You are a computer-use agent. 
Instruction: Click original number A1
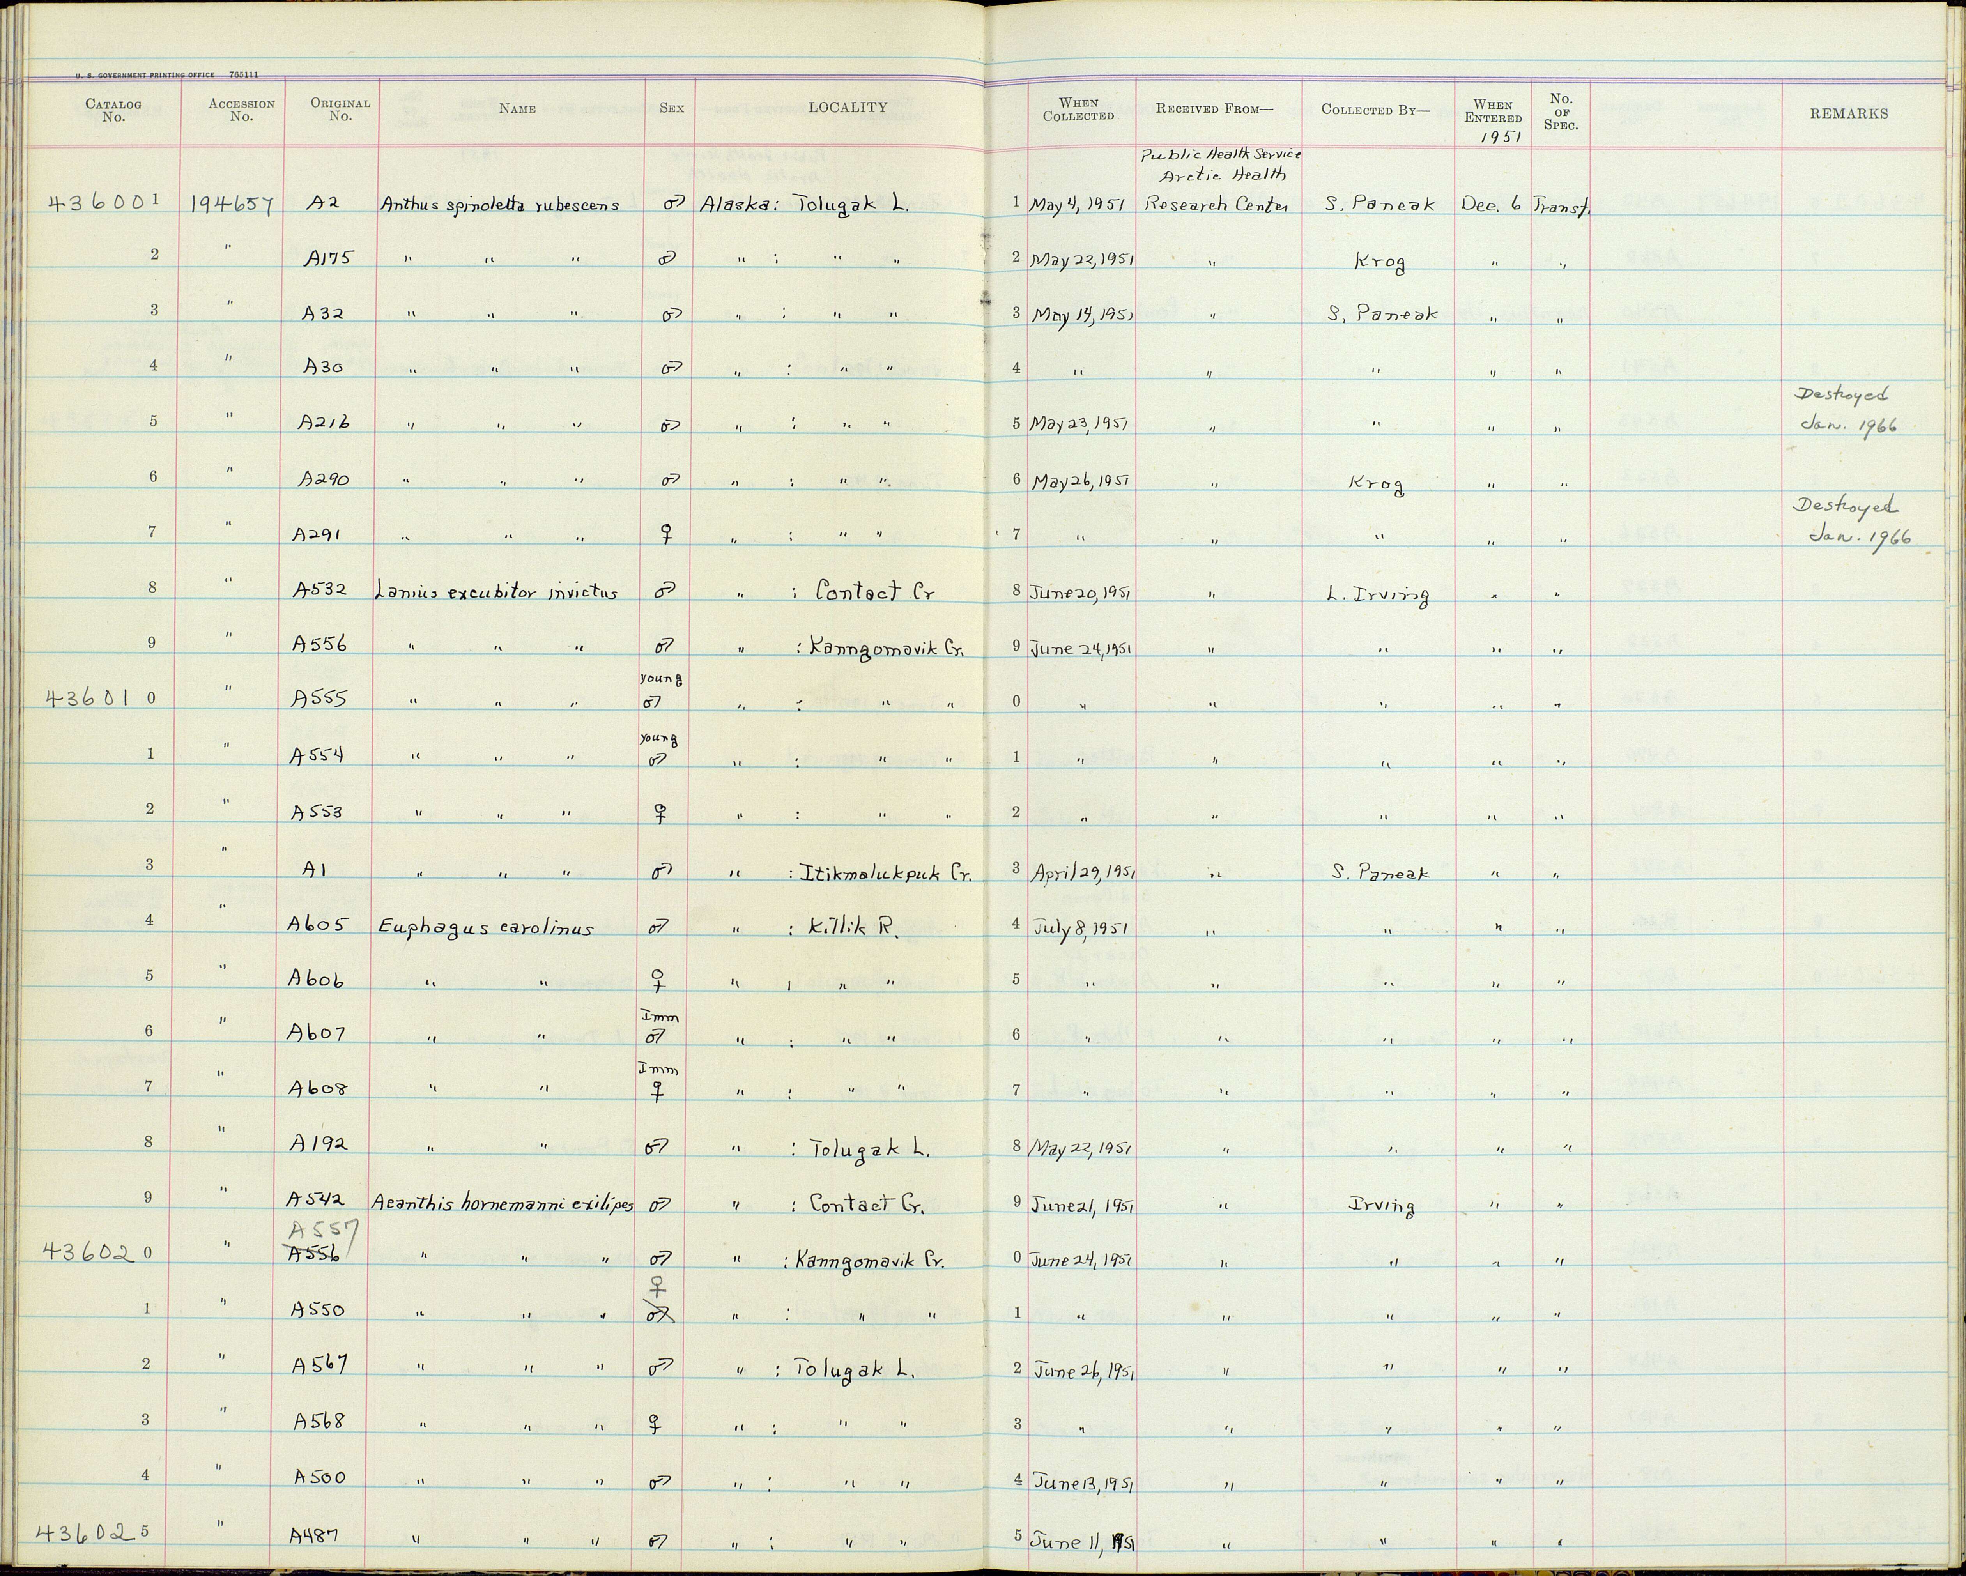[x=314, y=870]
